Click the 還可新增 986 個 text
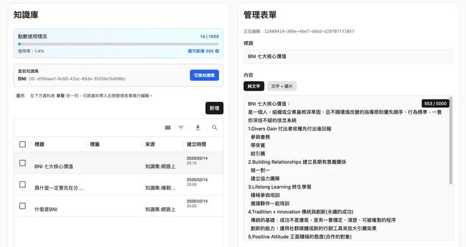Viewport: 466px width, 247px height. click(203, 51)
